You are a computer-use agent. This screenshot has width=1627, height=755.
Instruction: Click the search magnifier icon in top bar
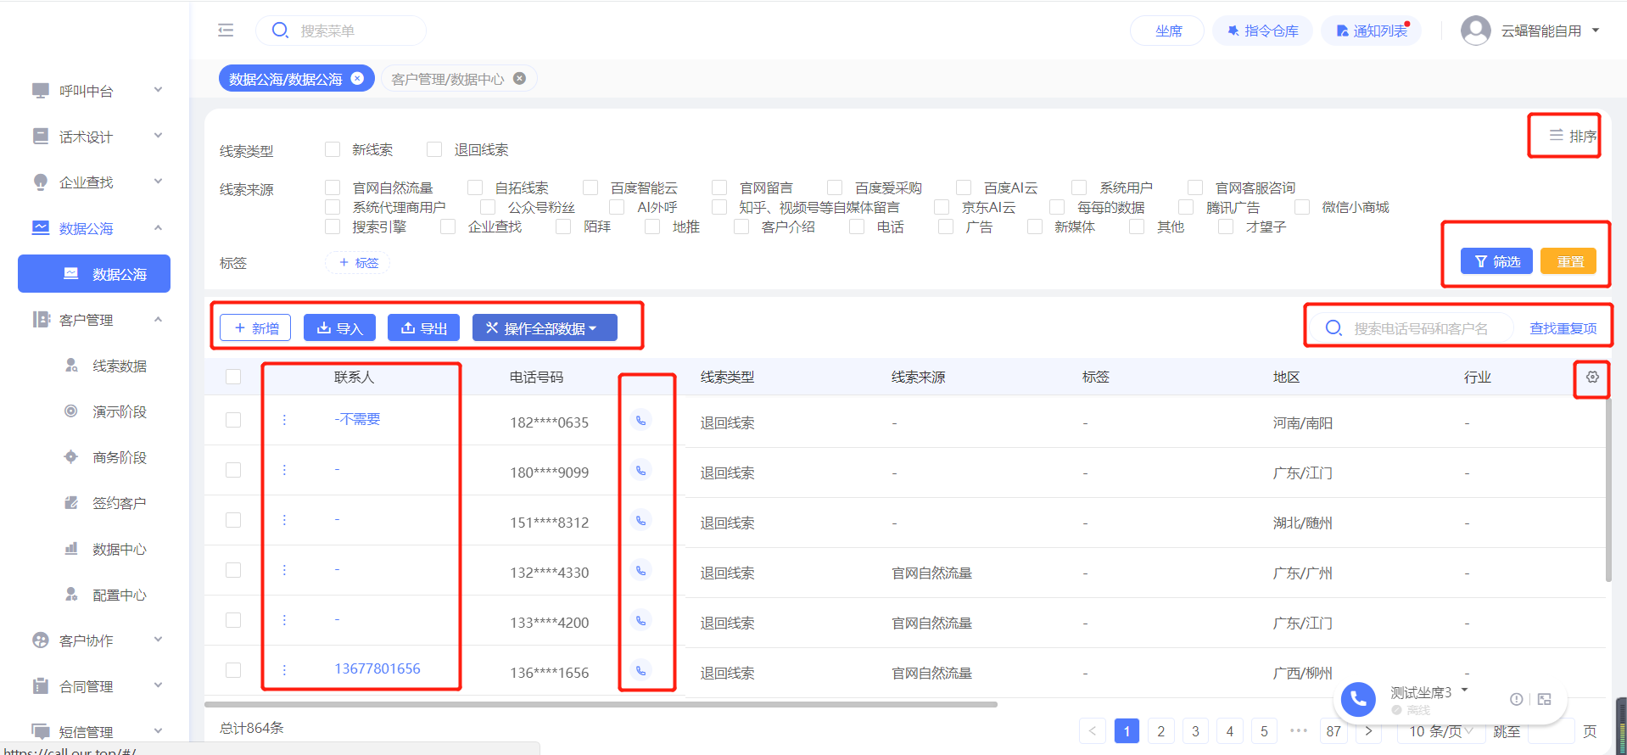click(280, 31)
